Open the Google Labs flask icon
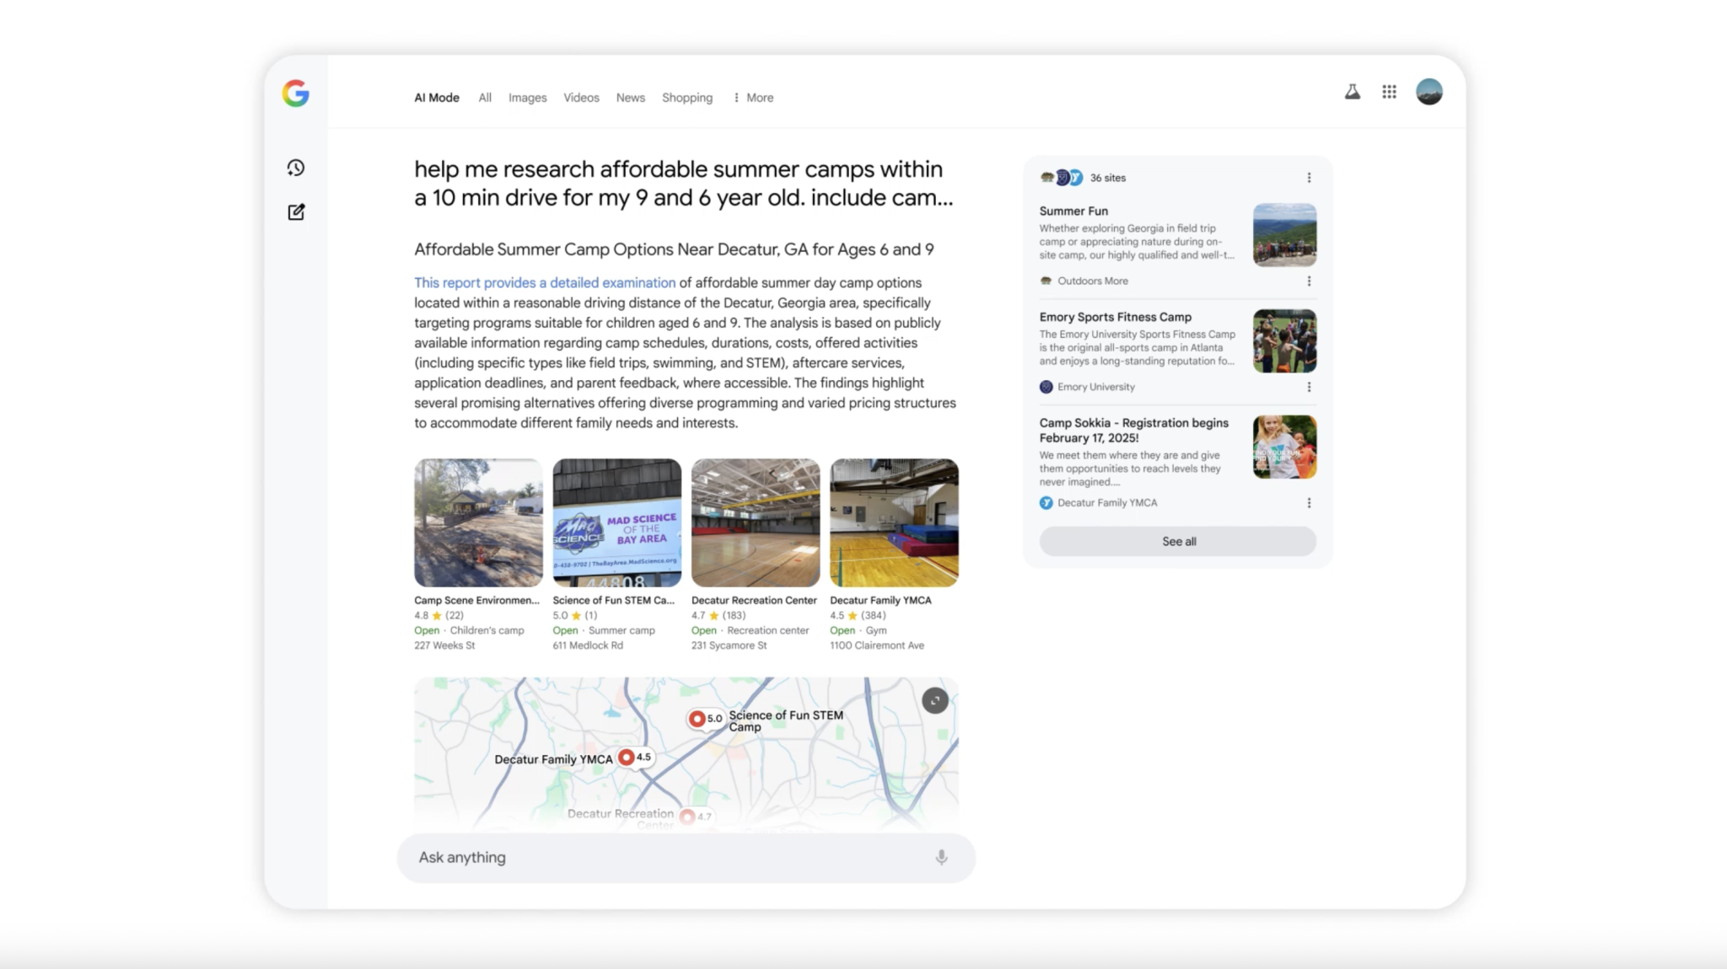1727x969 pixels. 1352,92
